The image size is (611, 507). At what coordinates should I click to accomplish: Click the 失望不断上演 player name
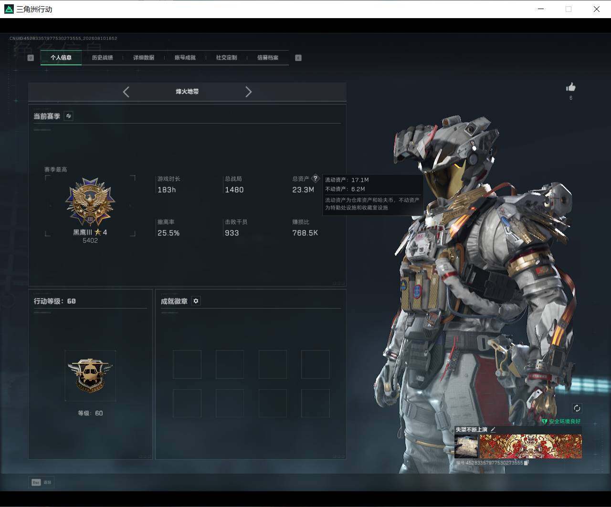tap(472, 430)
